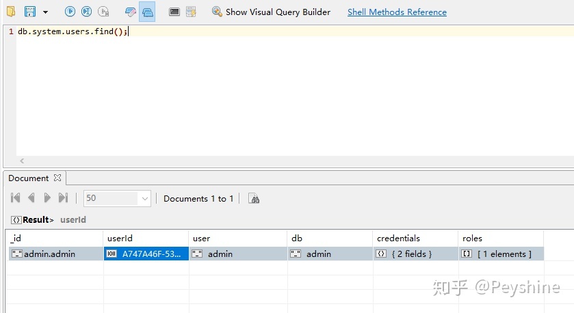Click the object type icon in credentials cell
574x313 pixels.
[381, 254]
